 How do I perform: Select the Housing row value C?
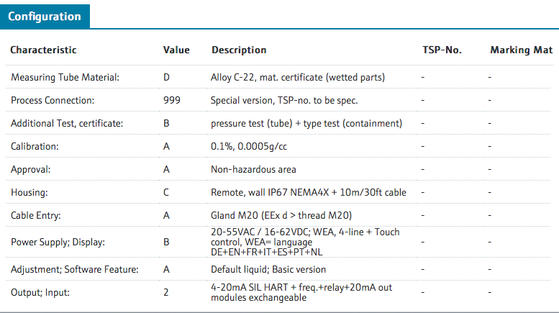(166, 193)
